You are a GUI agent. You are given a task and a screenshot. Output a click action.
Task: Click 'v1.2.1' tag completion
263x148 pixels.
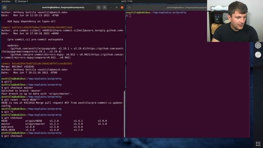pyautogui.click(x=54, y=124)
